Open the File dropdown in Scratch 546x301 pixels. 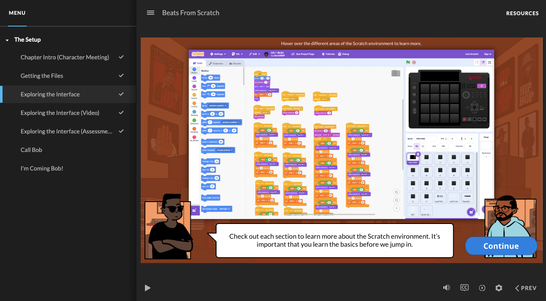click(x=238, y=54)
